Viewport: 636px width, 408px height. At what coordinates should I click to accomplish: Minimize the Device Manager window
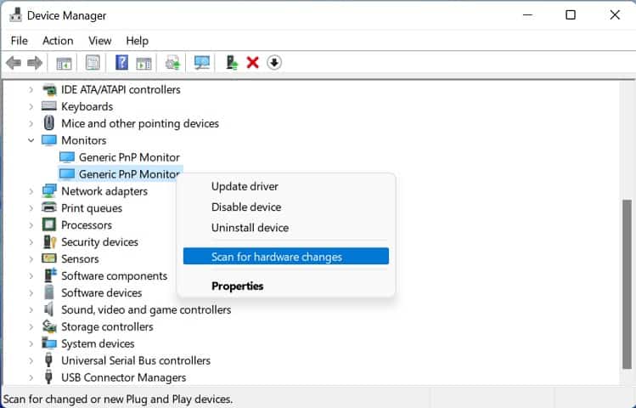pos(527,15)
